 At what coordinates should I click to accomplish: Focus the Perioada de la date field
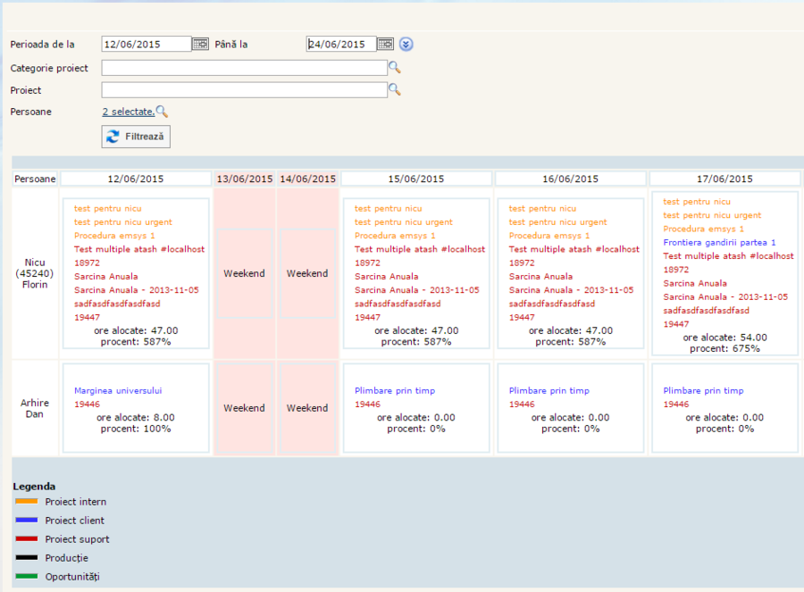click(147, 44)
